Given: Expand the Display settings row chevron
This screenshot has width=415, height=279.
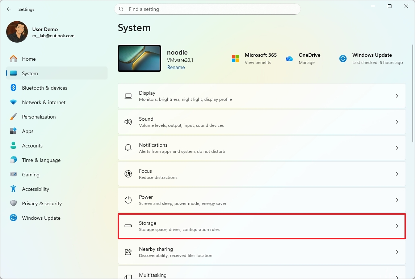Looking at the screenshot, I should click(397, 96).
